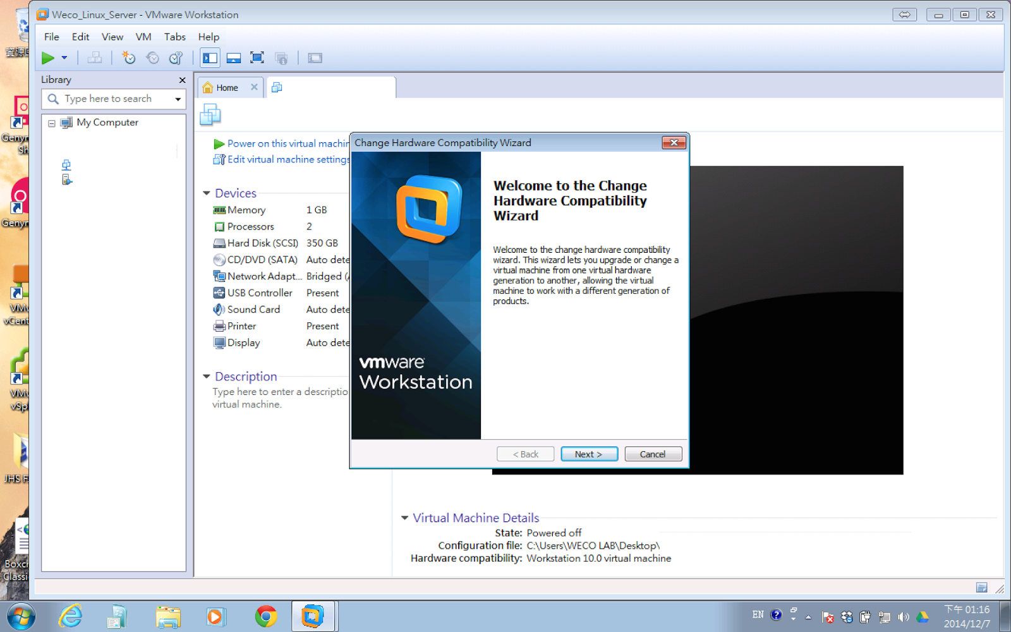Click the Send Ctrl+Alt+Del toolbar icon
1011x632 pixels.
click(x=95, y=58)
